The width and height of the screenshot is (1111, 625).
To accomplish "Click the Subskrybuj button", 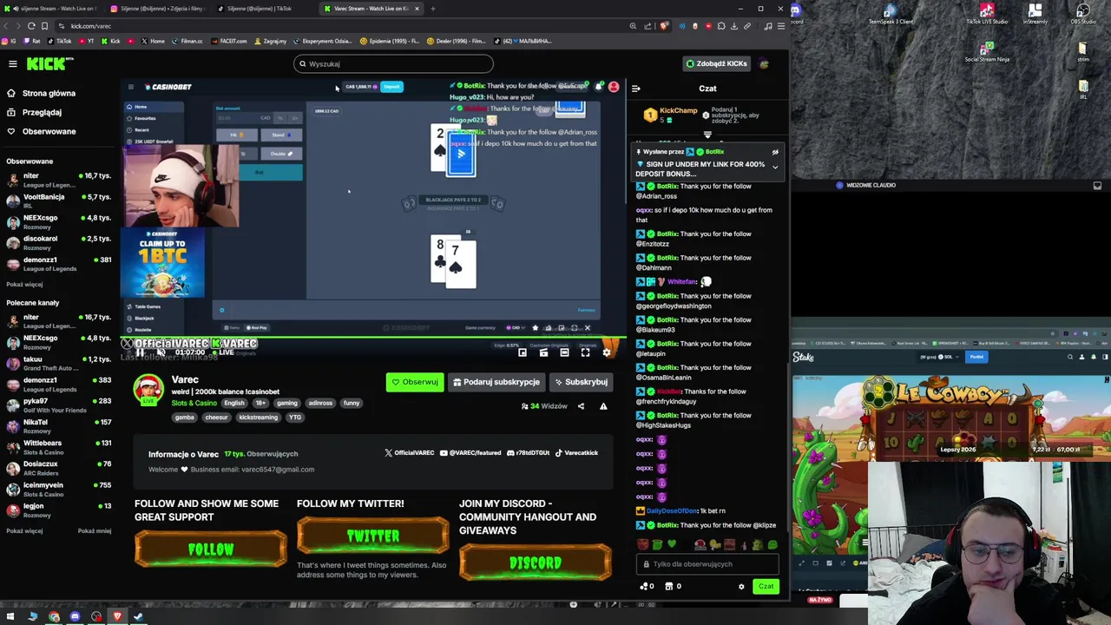I will pyautogui.click(x=581, y=382).
